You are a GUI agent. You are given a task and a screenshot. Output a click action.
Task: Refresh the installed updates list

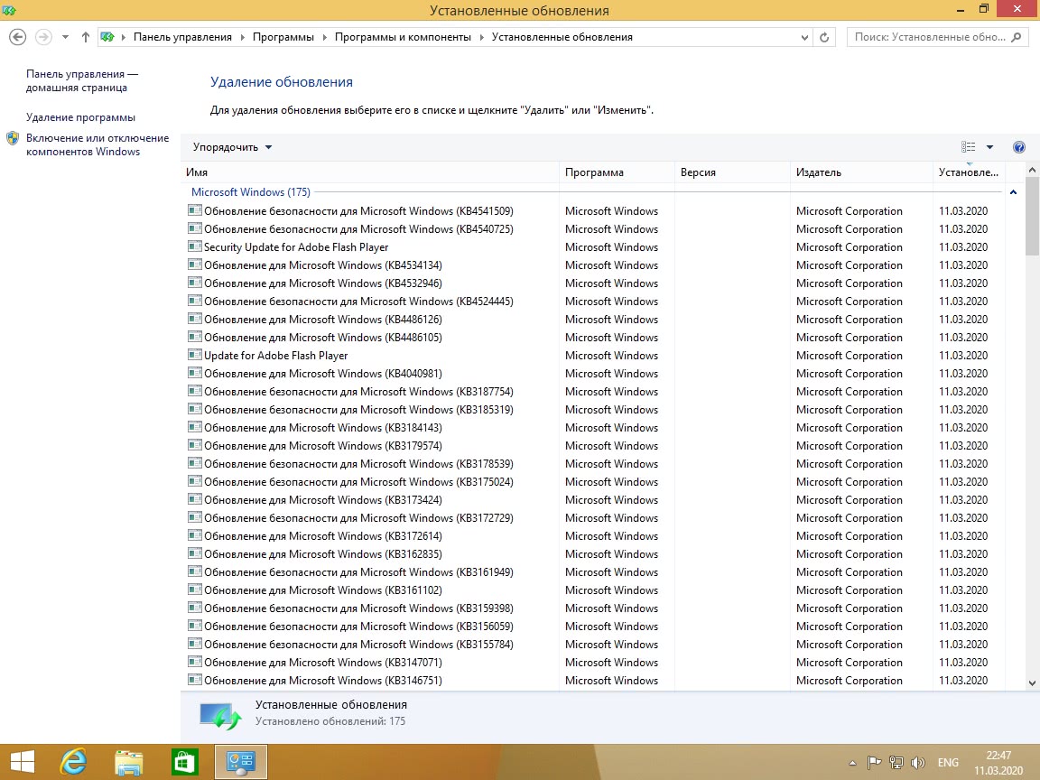point(824,37)
